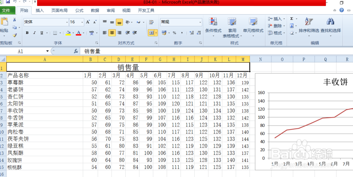Viewport: 353px width, 177px height.
Task: Click the cell borders icon
Action: pyautogui.click(x=55, y=33)
